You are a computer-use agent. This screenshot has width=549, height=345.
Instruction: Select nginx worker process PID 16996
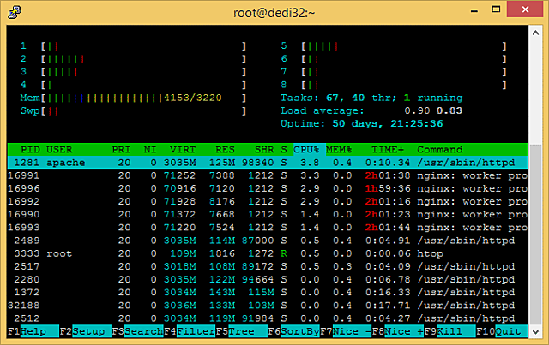point(268,188)
